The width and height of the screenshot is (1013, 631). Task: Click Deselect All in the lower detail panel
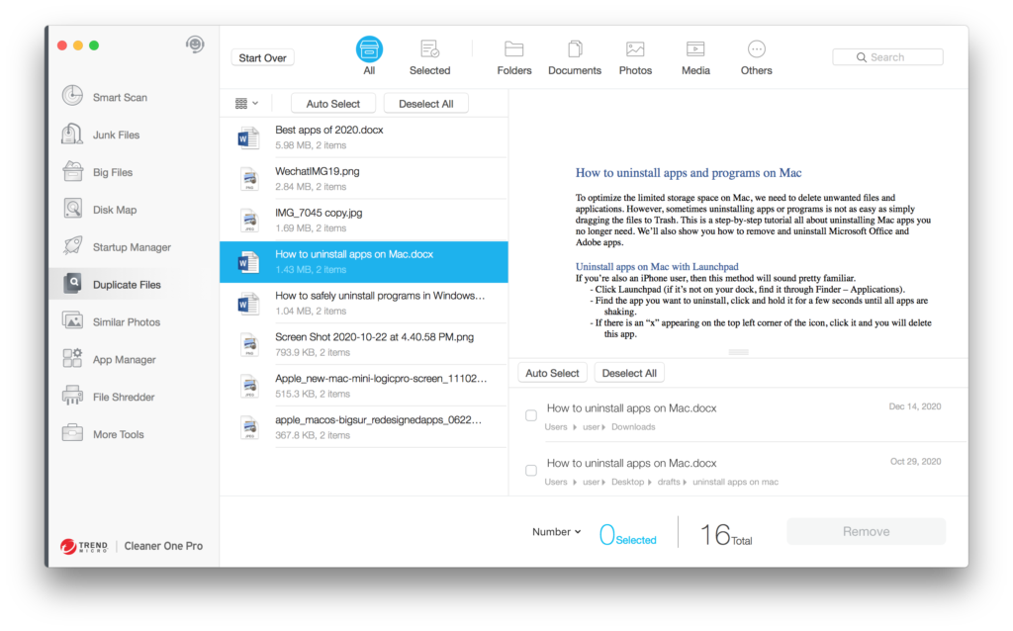click(629, 373)
